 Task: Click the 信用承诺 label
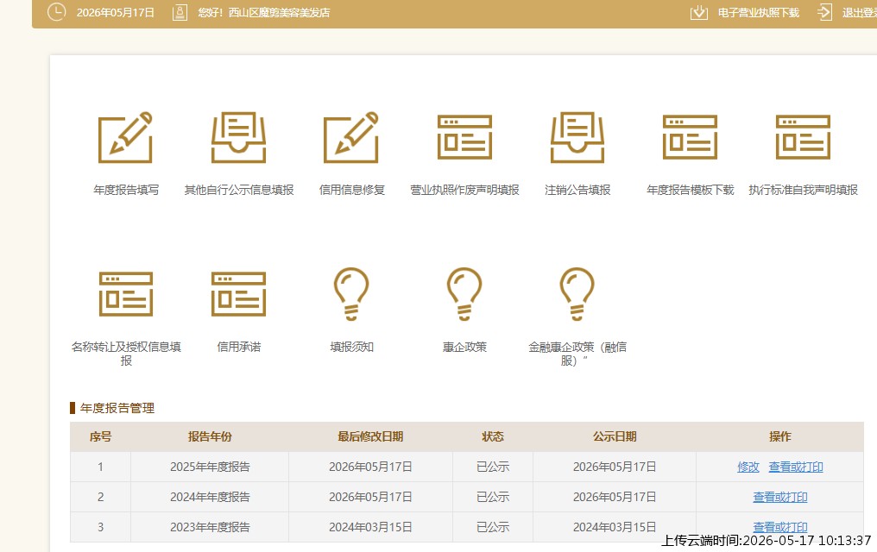[239, 347]
